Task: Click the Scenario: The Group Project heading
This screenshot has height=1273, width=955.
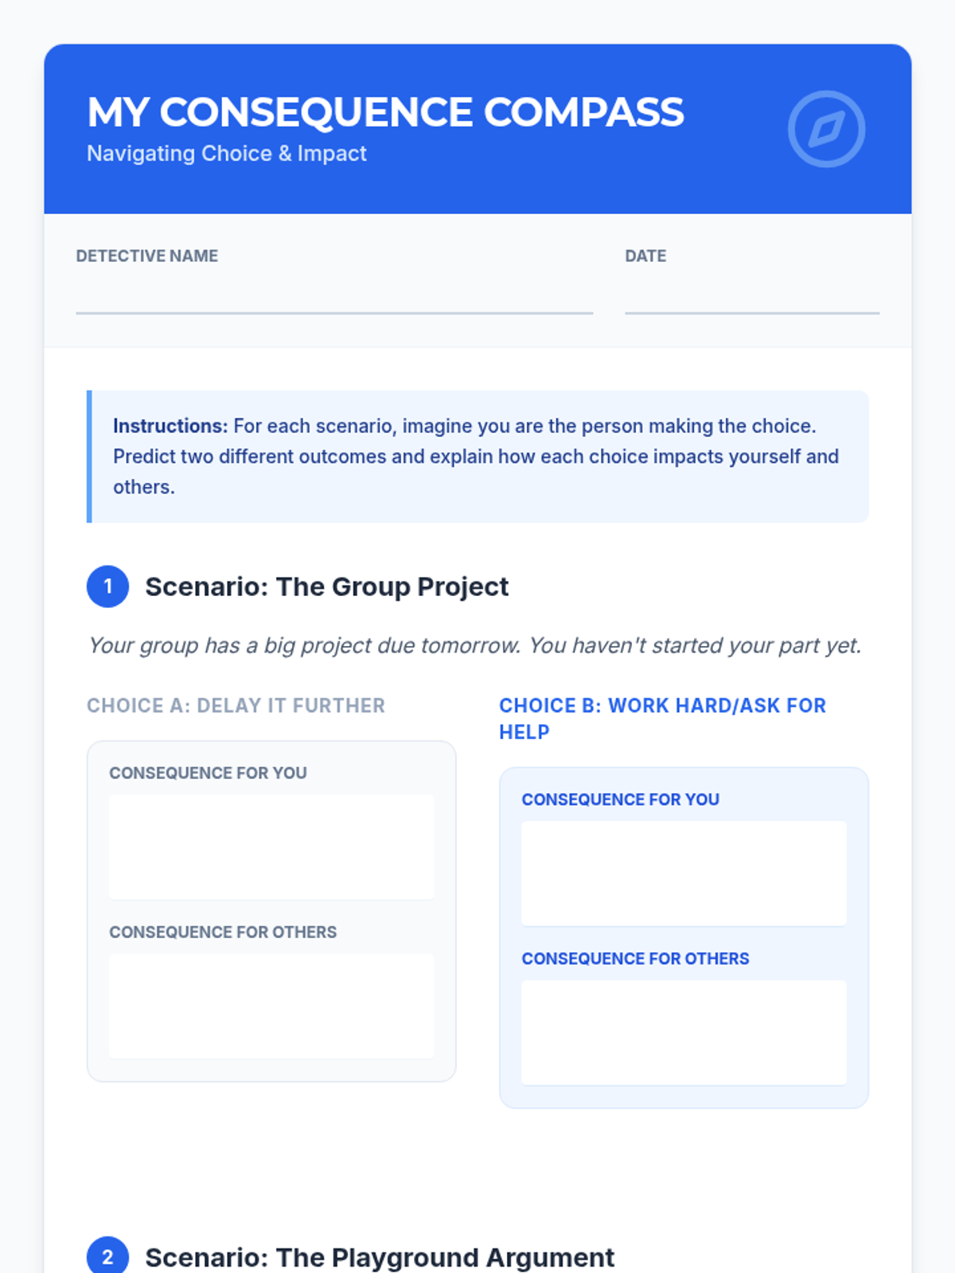Action: click(326, 586)
